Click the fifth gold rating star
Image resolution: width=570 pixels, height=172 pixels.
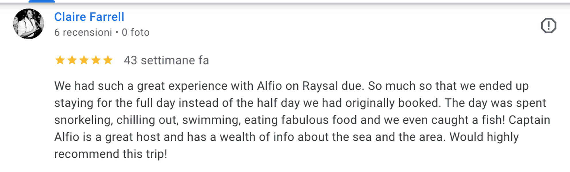point(108,60)
